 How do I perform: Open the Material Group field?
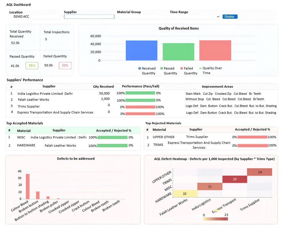pos(142,17)
